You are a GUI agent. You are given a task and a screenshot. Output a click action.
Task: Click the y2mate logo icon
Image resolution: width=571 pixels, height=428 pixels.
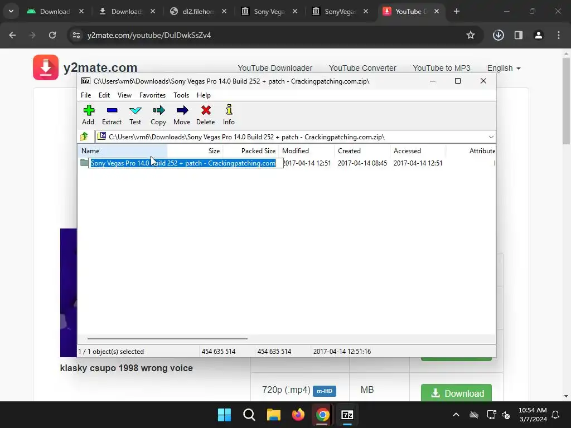click(x=46, y=67)
